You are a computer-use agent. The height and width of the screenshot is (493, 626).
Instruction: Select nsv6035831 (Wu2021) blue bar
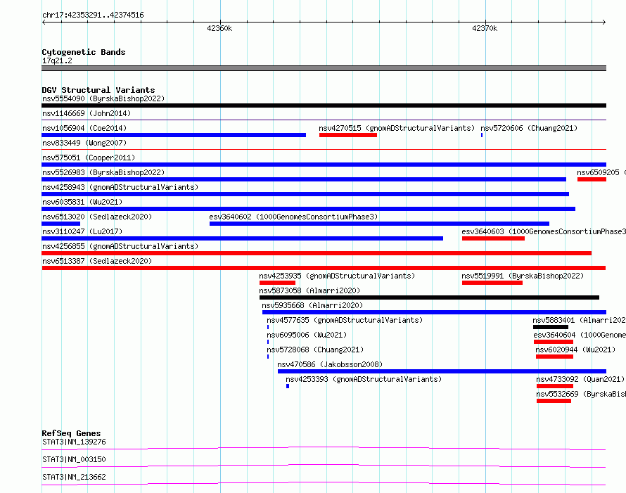coord(309,209)
